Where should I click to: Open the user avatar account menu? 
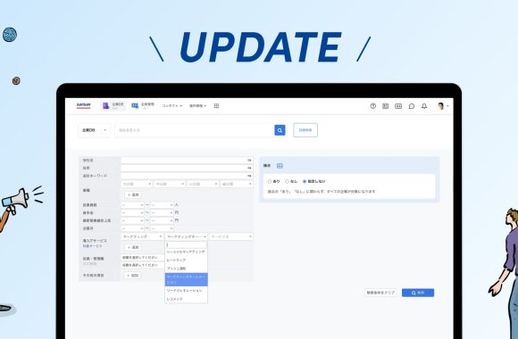[443, 106]
